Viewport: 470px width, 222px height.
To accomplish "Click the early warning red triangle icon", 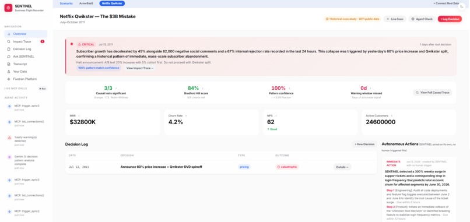I will (9, 138).
